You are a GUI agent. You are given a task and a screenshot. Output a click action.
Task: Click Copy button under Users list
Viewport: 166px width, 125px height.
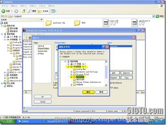(126, 78)
